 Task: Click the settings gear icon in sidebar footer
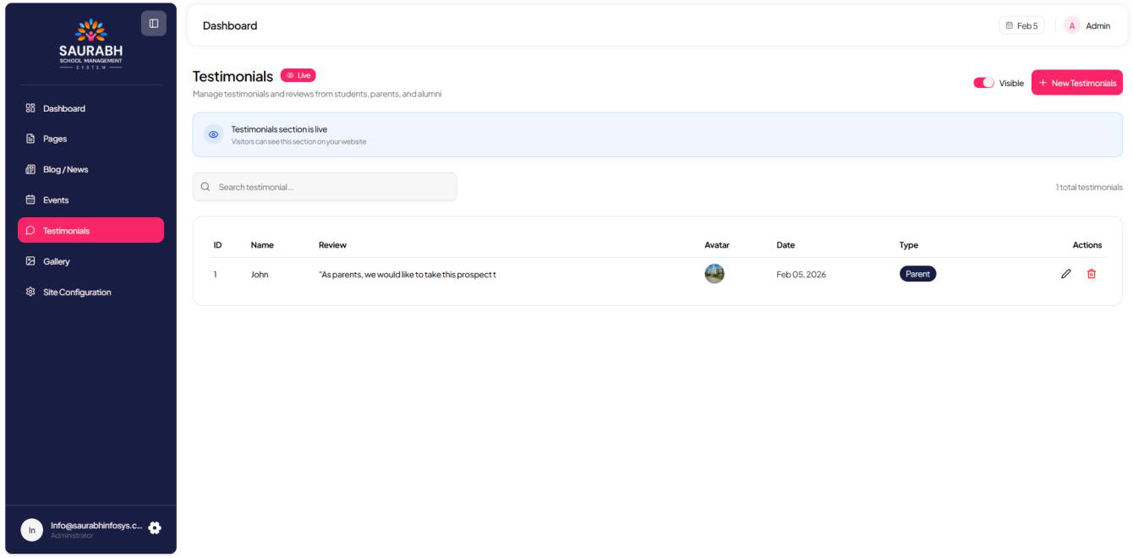[155, 528]
